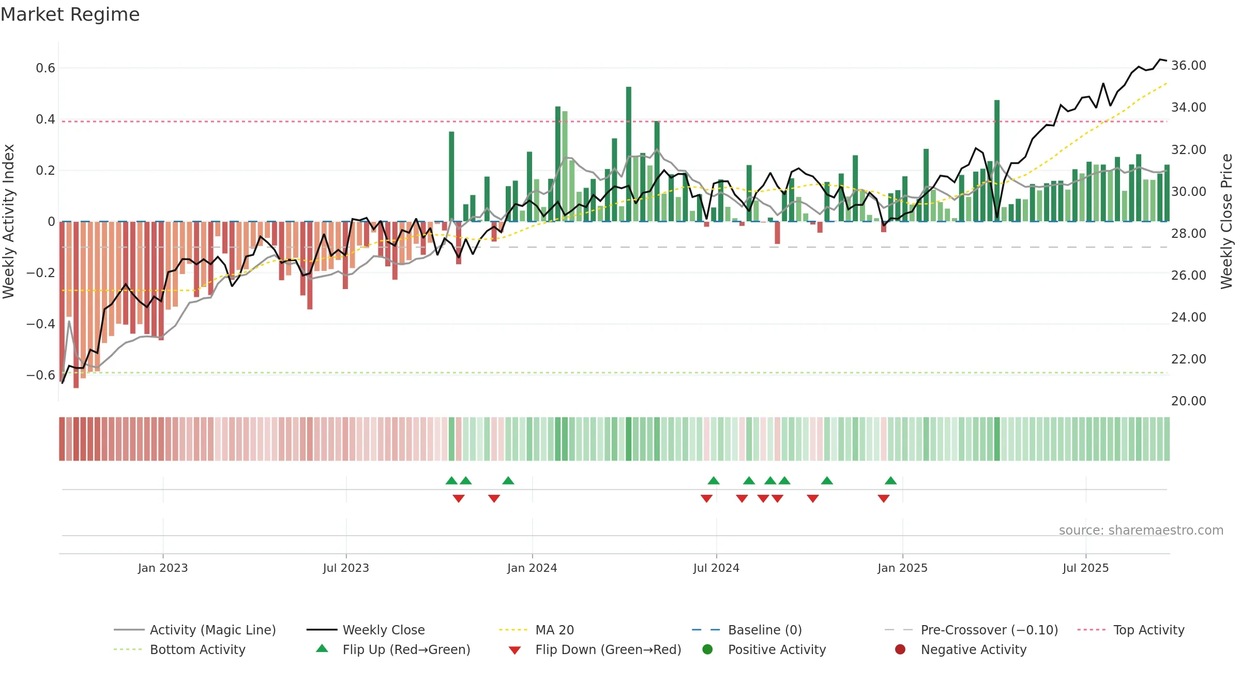Click the Activity (Magic Line) legend label
The image size is (1241, 698).
point(213,630)
